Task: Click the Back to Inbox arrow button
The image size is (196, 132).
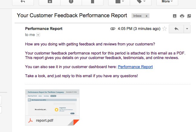Action: point(23,2)
